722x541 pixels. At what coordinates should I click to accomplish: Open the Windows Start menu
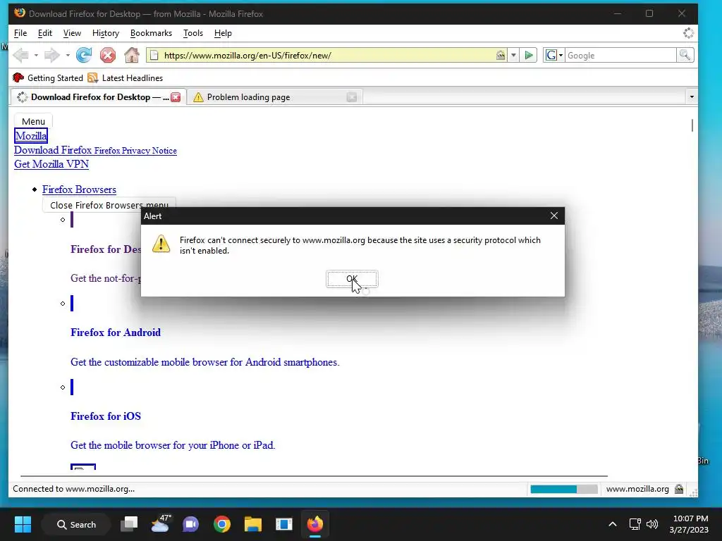(23, 524)
